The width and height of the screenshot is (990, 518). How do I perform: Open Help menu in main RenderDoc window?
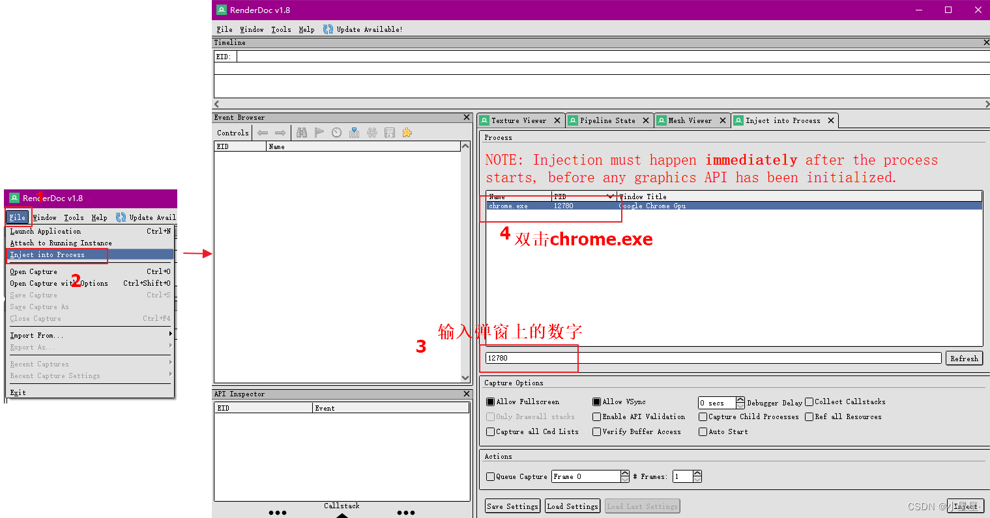tap(306, 29)
